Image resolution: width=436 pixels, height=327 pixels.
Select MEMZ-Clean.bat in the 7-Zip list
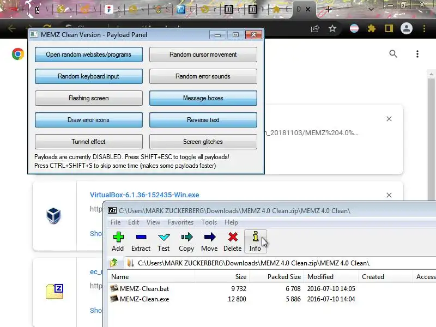click(x=144, y=289)
